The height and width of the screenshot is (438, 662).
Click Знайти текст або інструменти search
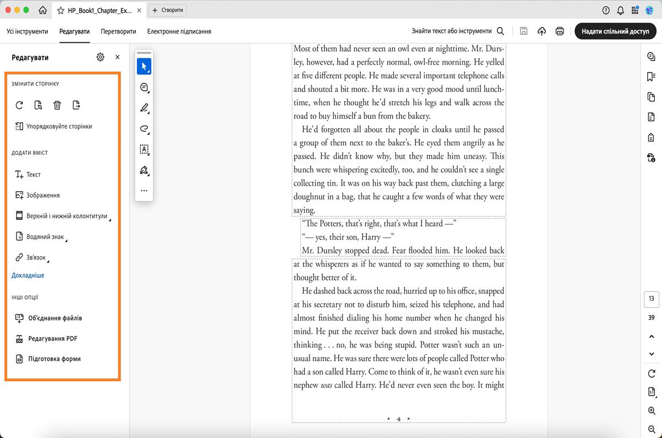pyautogui.click(x=458, y=31)
